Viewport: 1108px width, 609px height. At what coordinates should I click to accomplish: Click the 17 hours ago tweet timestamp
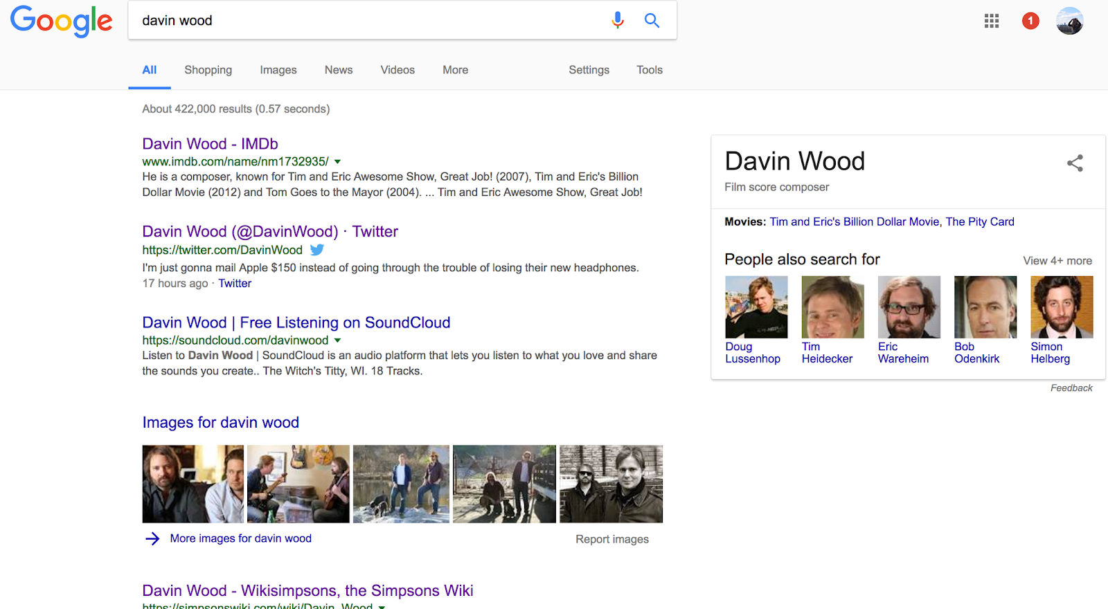[x=175, y=284]
